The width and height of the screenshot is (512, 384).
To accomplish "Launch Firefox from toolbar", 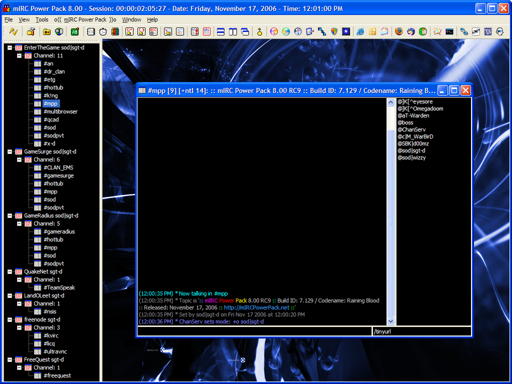I will pos(398,31).
